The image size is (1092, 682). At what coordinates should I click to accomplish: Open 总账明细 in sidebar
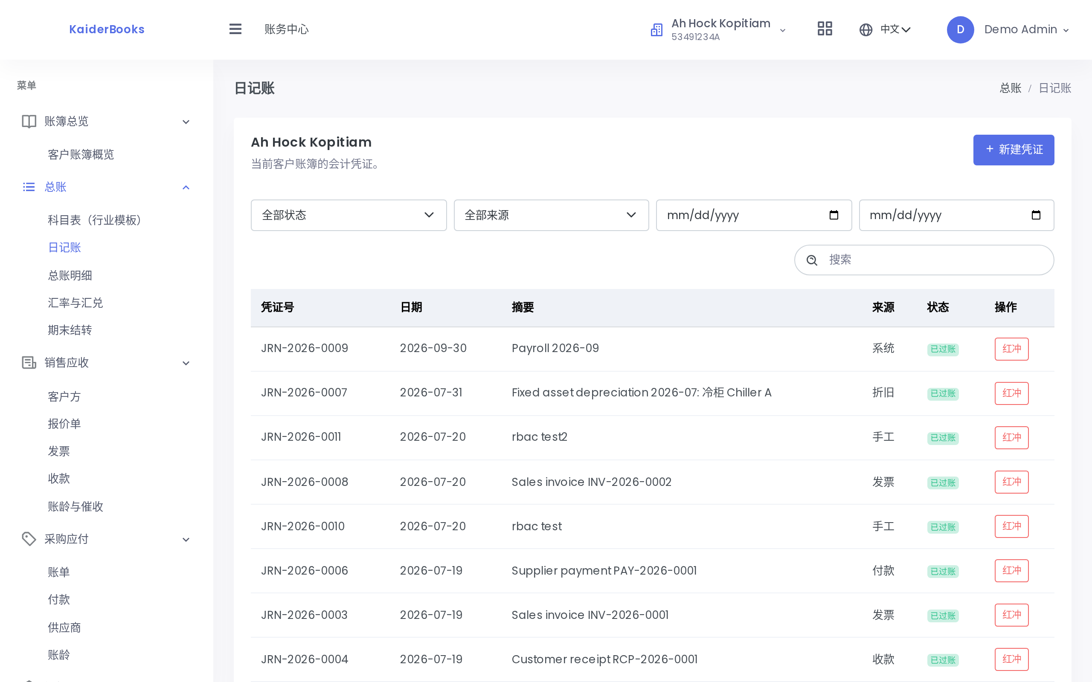pyautogui.click(x=70, y=276)
